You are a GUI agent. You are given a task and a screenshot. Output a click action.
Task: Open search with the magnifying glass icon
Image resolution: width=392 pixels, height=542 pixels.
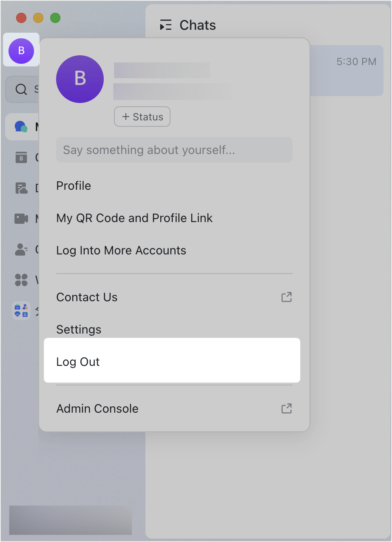coord(21,89)
